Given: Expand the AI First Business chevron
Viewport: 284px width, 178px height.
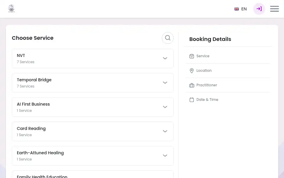Looking at the screenshot, I should coord(165,107).
